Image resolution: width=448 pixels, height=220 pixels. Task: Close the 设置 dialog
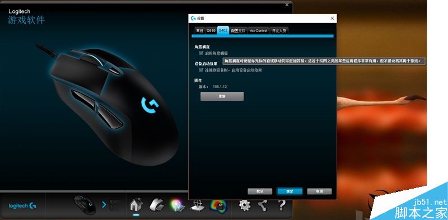332,18
